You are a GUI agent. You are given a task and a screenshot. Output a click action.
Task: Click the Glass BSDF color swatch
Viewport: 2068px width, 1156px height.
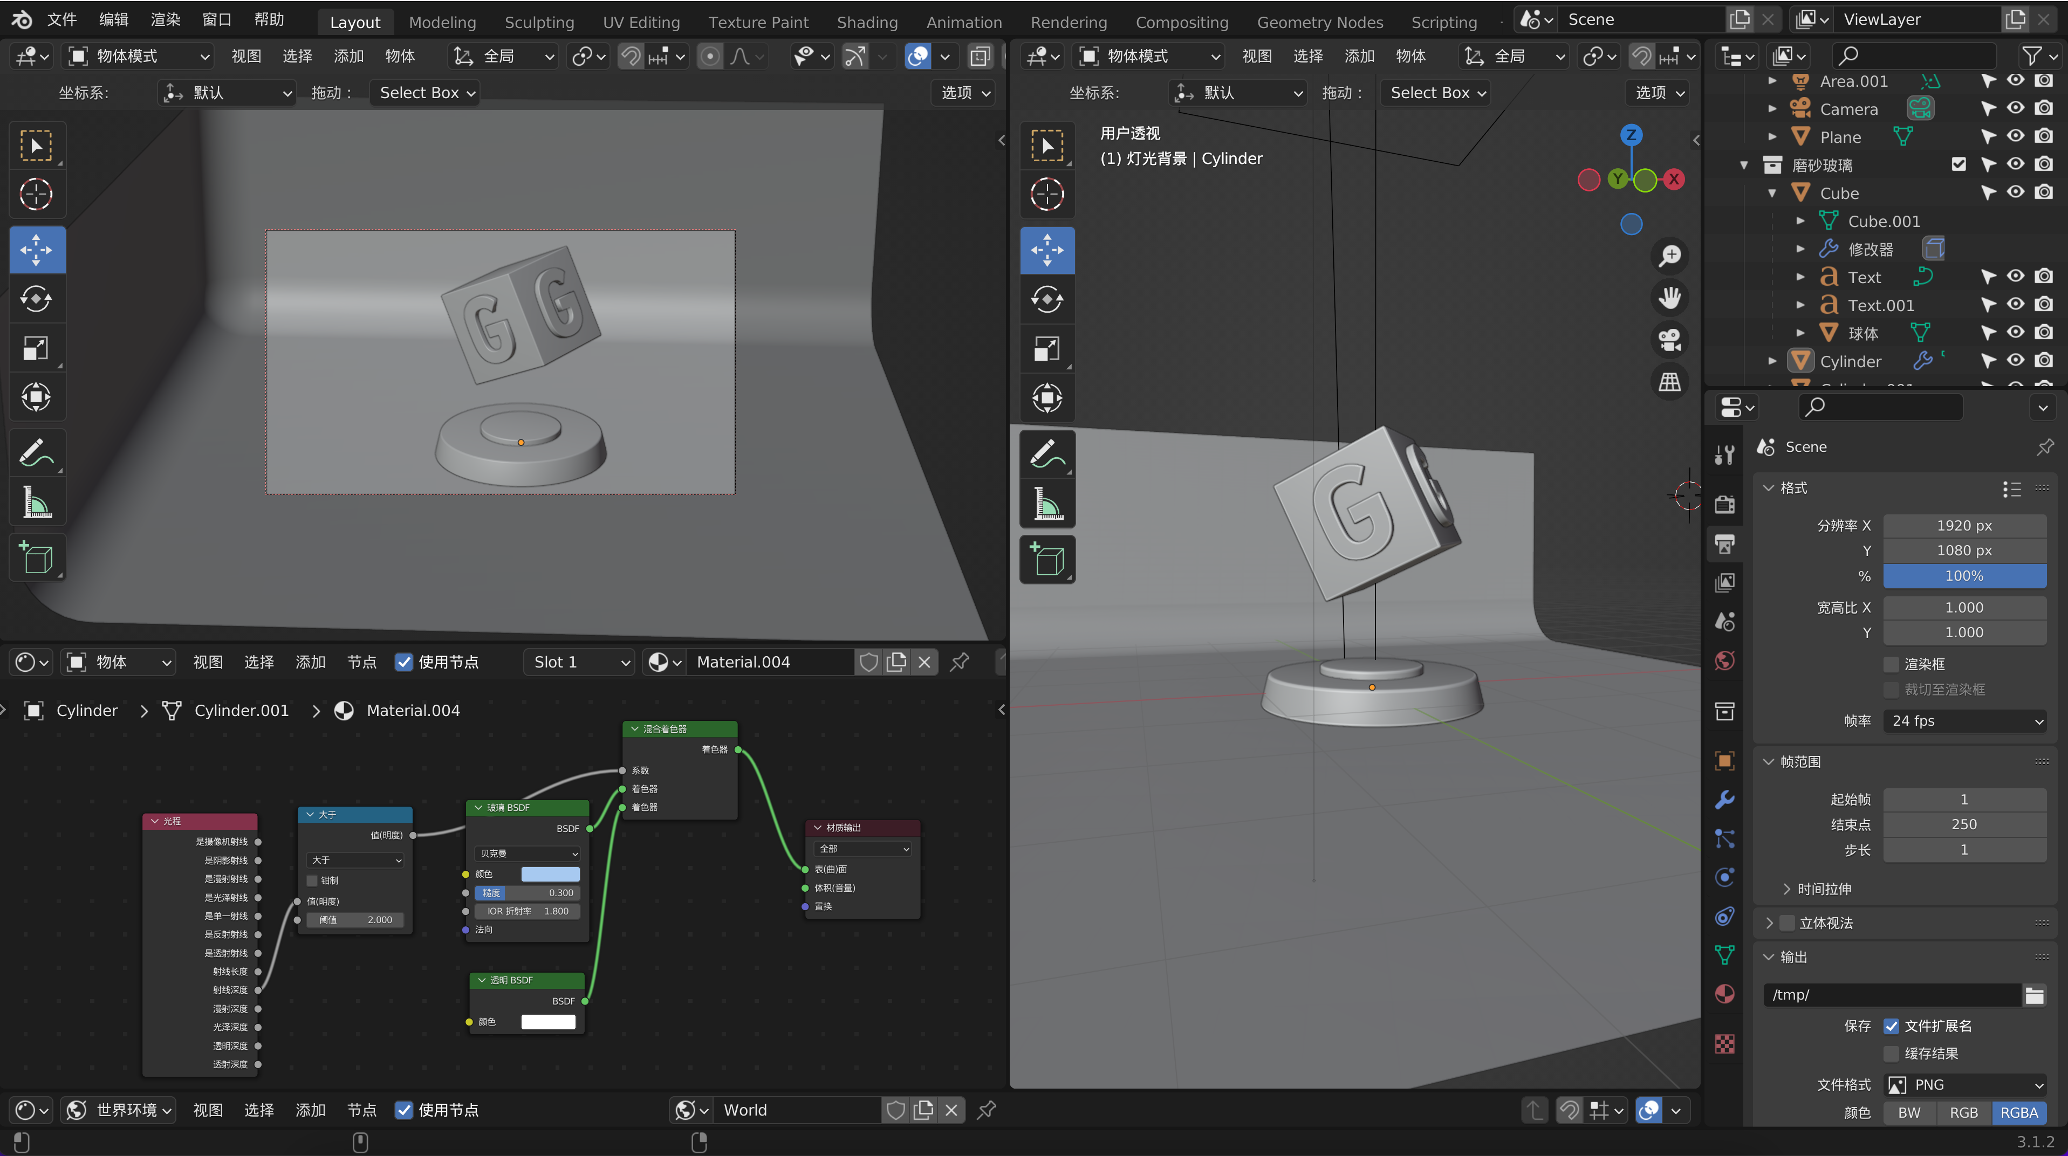(550, 875)
